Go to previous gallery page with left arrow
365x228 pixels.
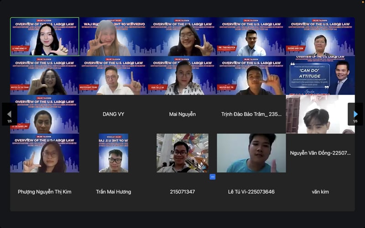(x=9, y=114)
